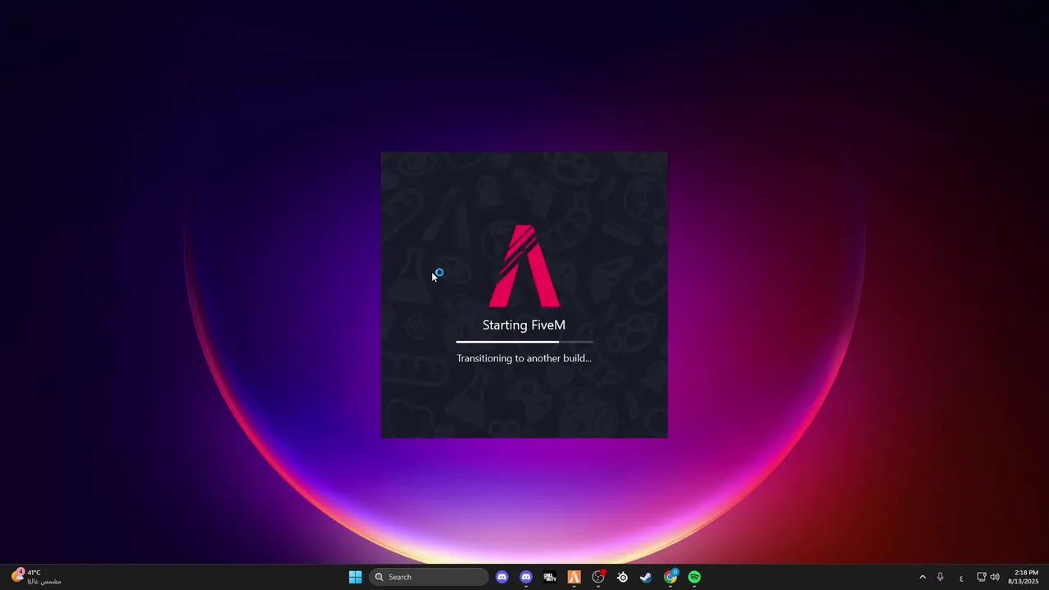1049x590 pixels.
Task: Switch to FiveM orange taskbar icon
Action: tap(574, 577)
